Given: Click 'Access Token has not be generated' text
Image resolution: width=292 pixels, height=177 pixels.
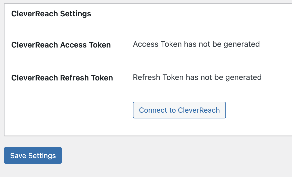Looking at the screenshot, I should tap(196, 44).
